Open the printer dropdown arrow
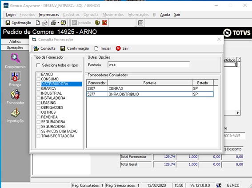The width and height of the screenshot is (252, 188). (58, 23)
